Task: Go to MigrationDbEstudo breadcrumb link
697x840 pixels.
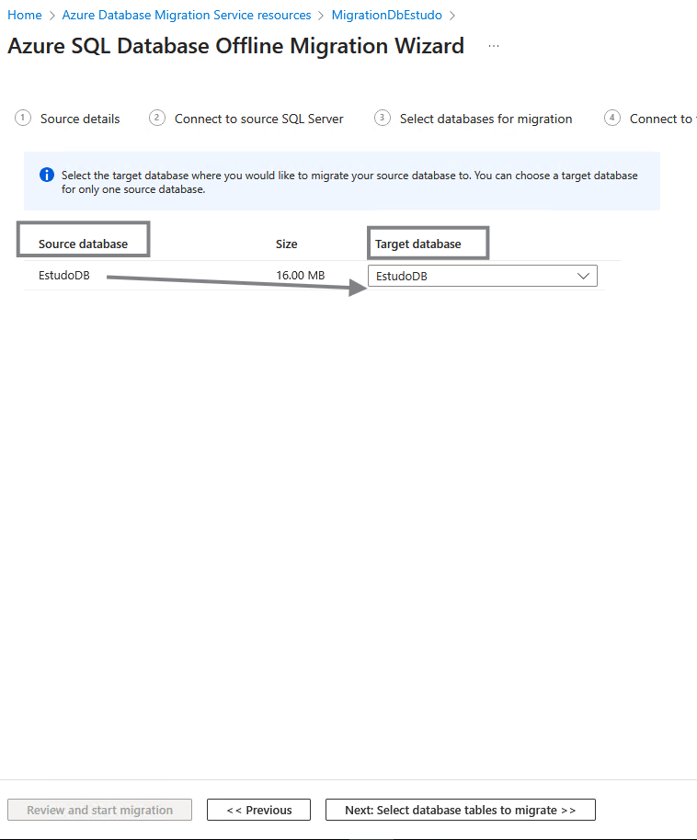Action: [x=386, y=16]
